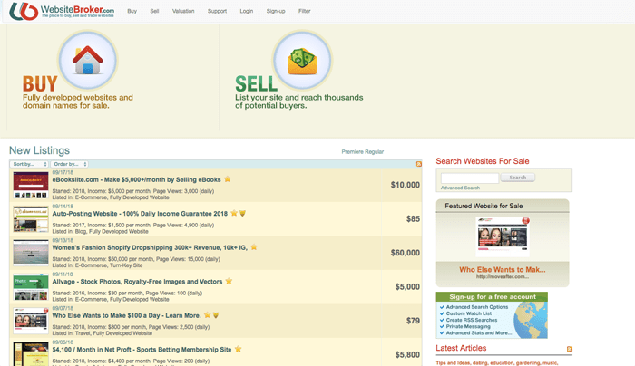Click the star on Sports Betting Membership listing
This screenshot has width=635, height=366.
(238, 349)
